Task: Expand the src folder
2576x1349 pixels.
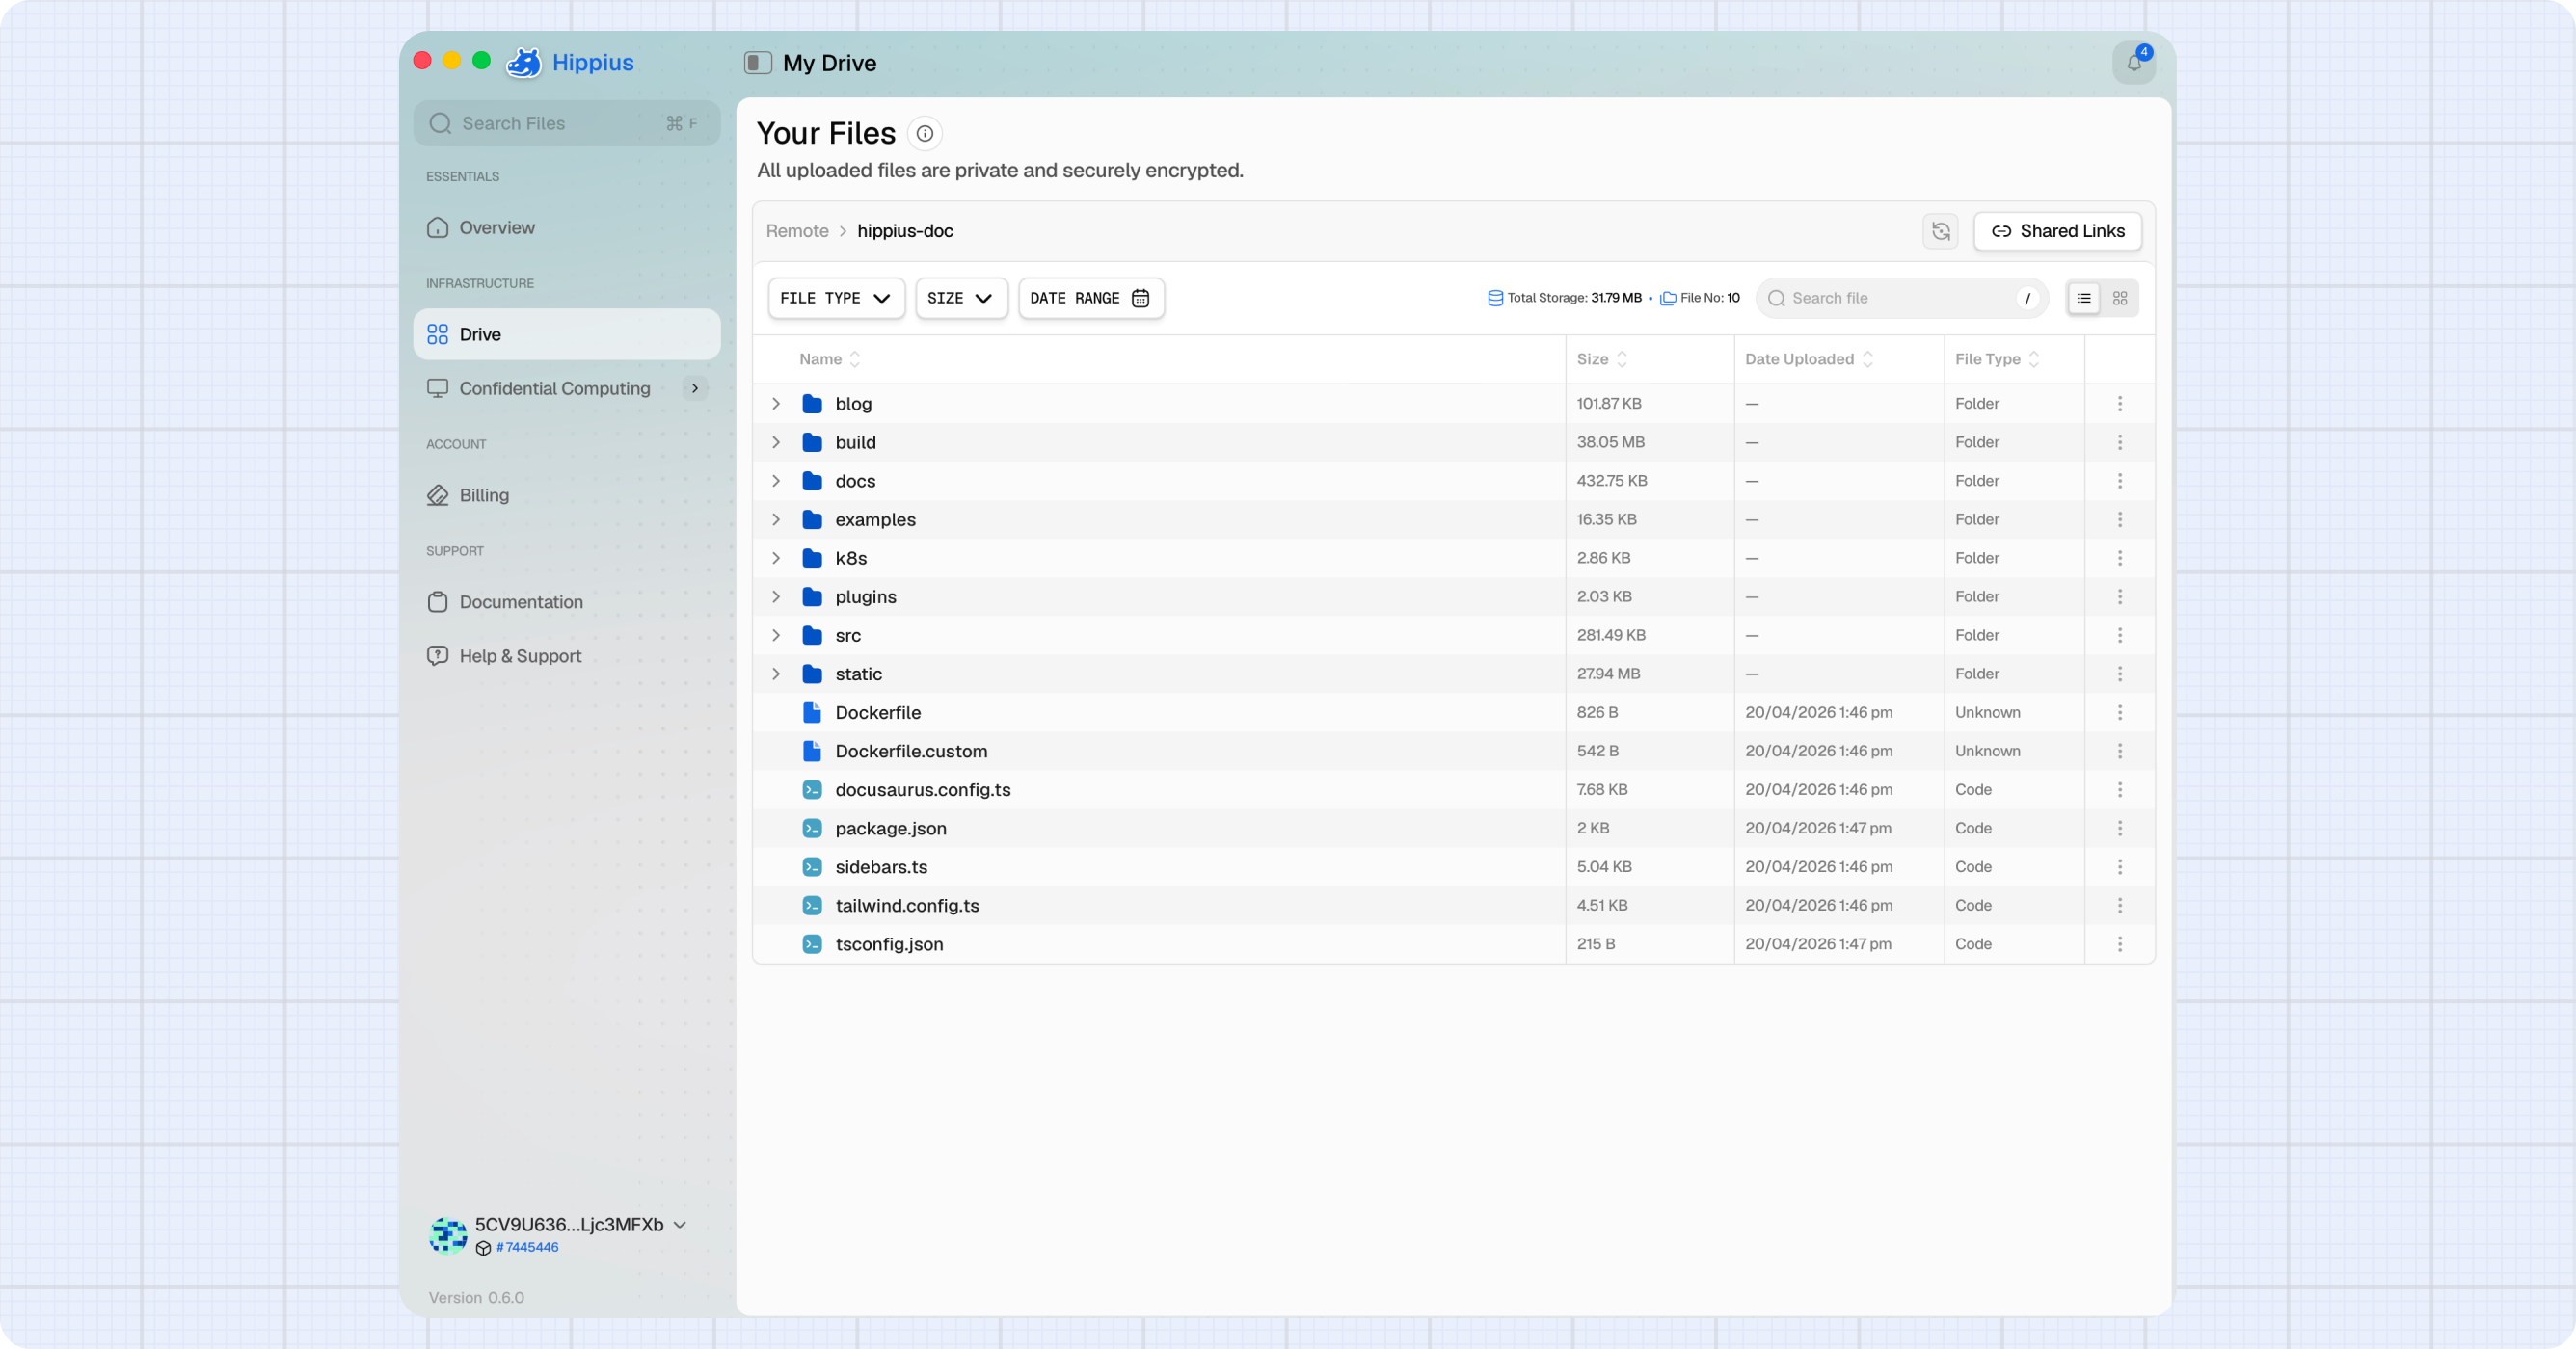Action: (x=776, y=636)
